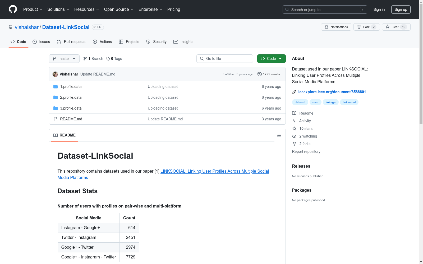Open the README.md file
The image size is (423, 264).
[71, 119]
